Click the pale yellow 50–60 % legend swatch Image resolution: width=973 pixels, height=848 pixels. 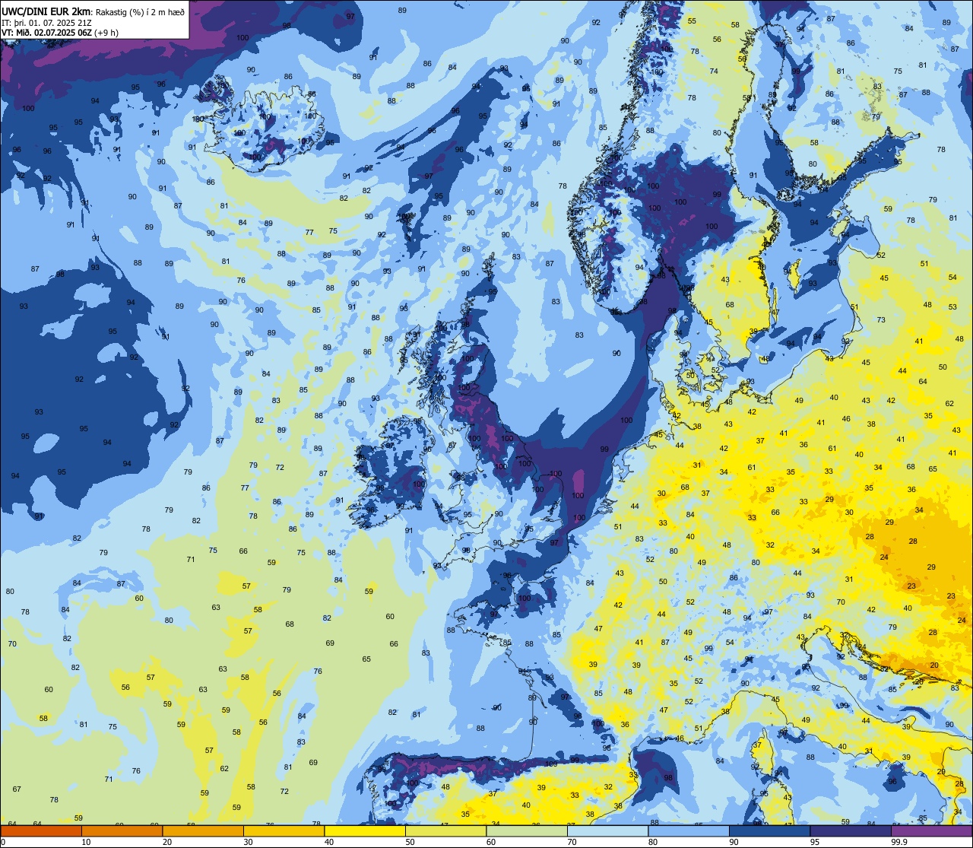(x=445, y=831)
